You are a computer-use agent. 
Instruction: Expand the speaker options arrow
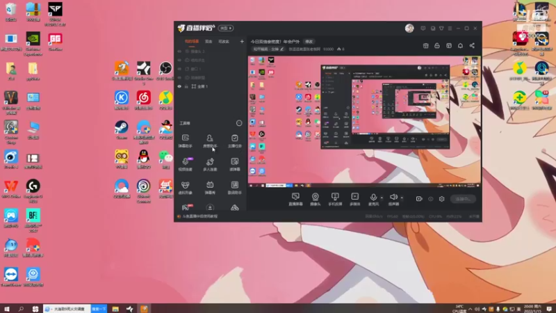click(x=402, y=198)
